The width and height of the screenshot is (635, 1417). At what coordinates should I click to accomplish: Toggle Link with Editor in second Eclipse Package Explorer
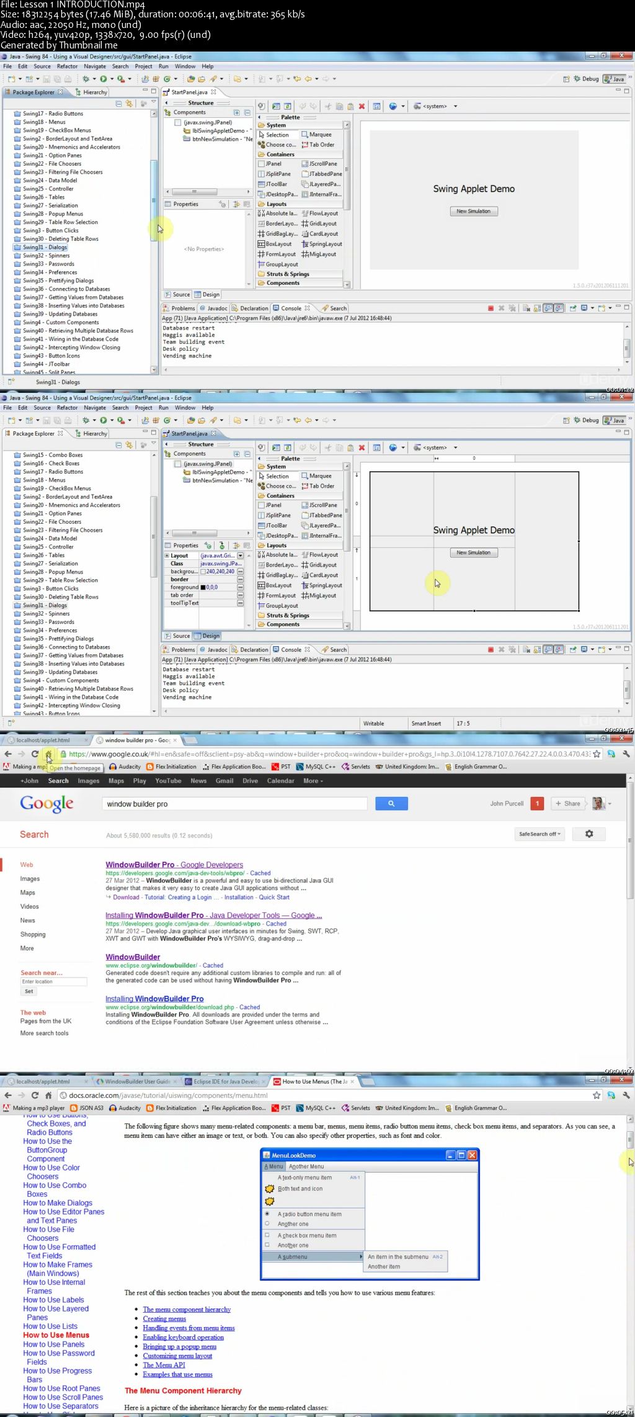click(x=129, y=445)
